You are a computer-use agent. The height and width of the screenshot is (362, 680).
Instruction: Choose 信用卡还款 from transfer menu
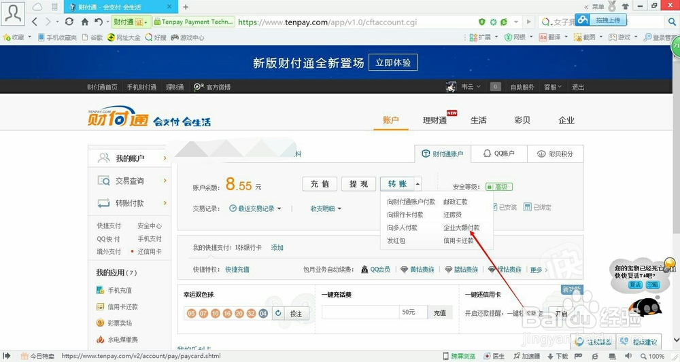click(458, 240)
